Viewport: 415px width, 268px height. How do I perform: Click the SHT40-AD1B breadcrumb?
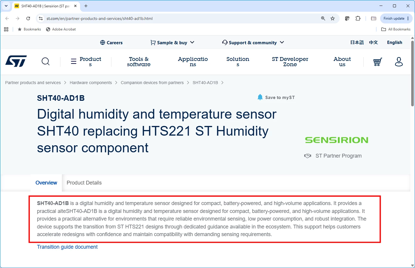[x=205, y=83]
